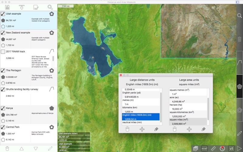
Task: Click the save (floppy disk) icon
Action: coord(7,7)
